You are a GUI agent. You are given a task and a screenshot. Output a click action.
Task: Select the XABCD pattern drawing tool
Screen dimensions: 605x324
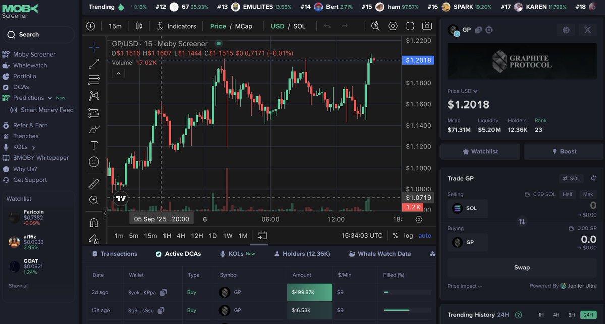94,96
